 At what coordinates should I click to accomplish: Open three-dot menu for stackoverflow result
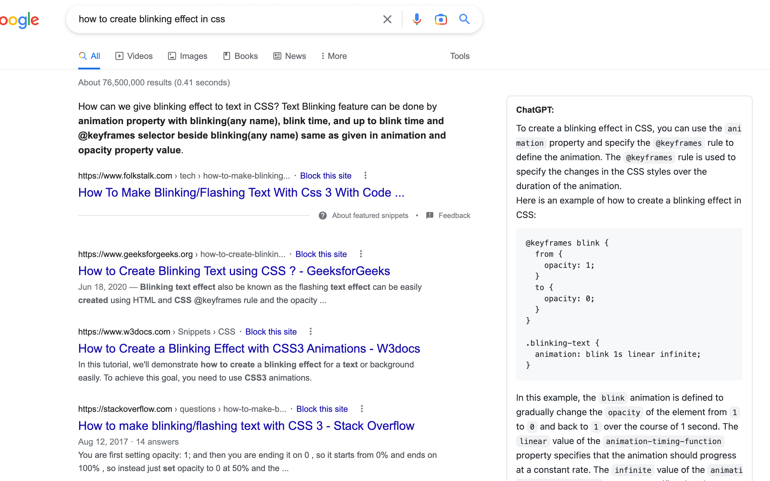point(362,409)
